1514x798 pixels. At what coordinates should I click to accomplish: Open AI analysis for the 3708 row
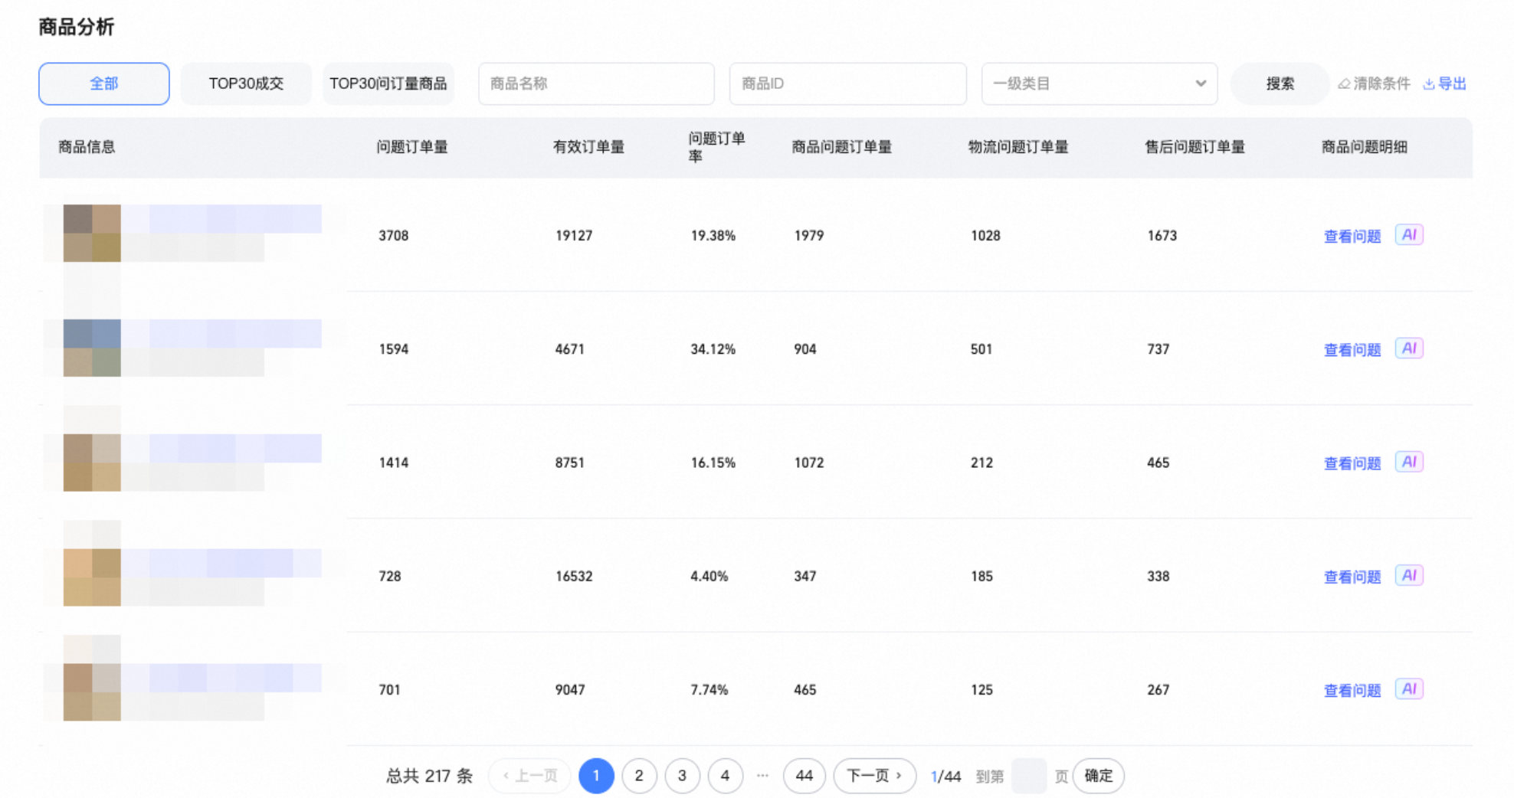[1408, 234]
